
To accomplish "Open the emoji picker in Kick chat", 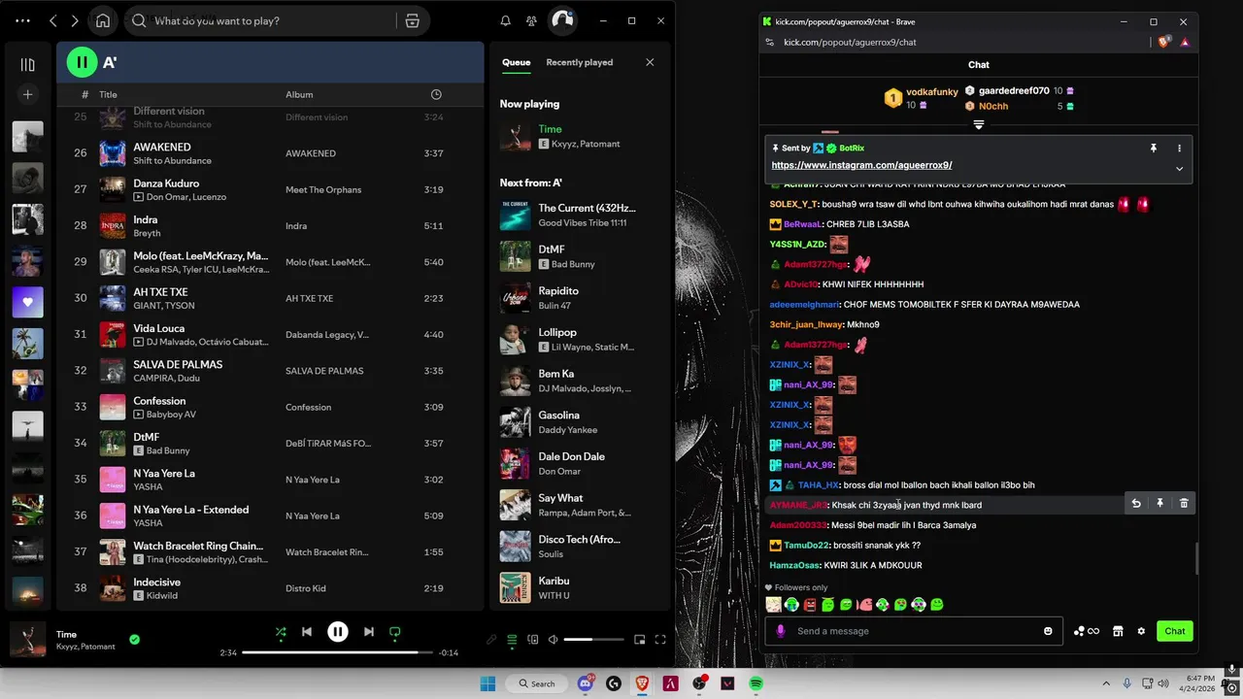I will click(x=1048, y=631).
